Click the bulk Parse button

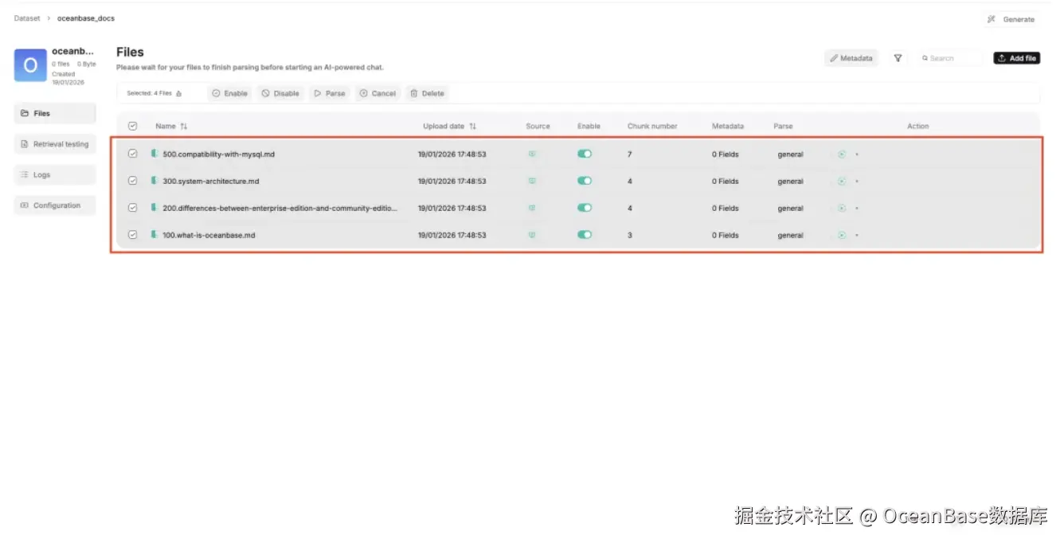(330, 93)
